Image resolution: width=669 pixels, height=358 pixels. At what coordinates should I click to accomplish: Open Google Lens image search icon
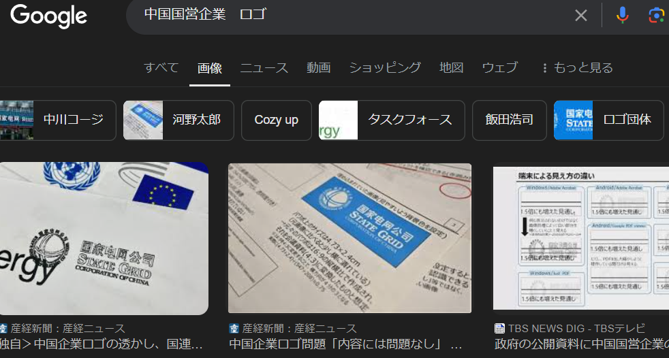[x=656, y=16]
